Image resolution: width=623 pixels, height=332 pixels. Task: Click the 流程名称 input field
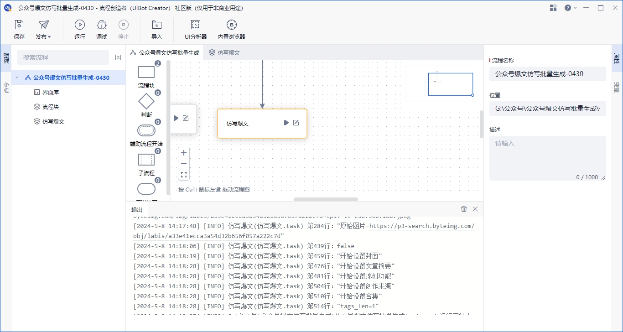coord(548,74)
